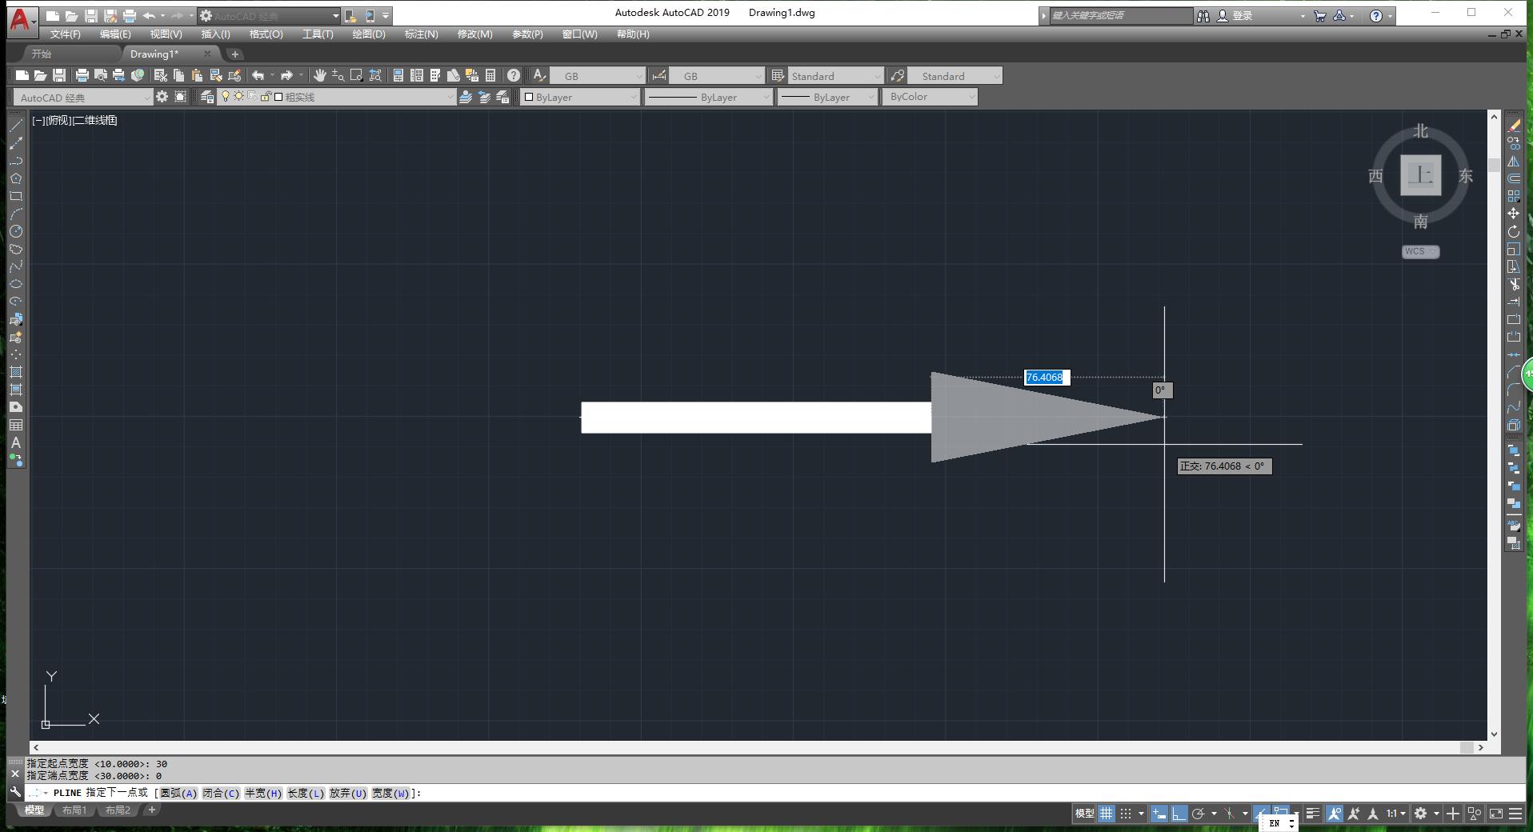The height and width of the screenshot is (832, 1533).
Task: Open the AutoCAD 经典 workspace dropdown
Action: pyautogui.click(x=82, y=97)
